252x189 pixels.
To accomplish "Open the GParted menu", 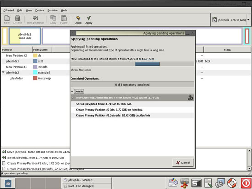I will click(9, 11).
